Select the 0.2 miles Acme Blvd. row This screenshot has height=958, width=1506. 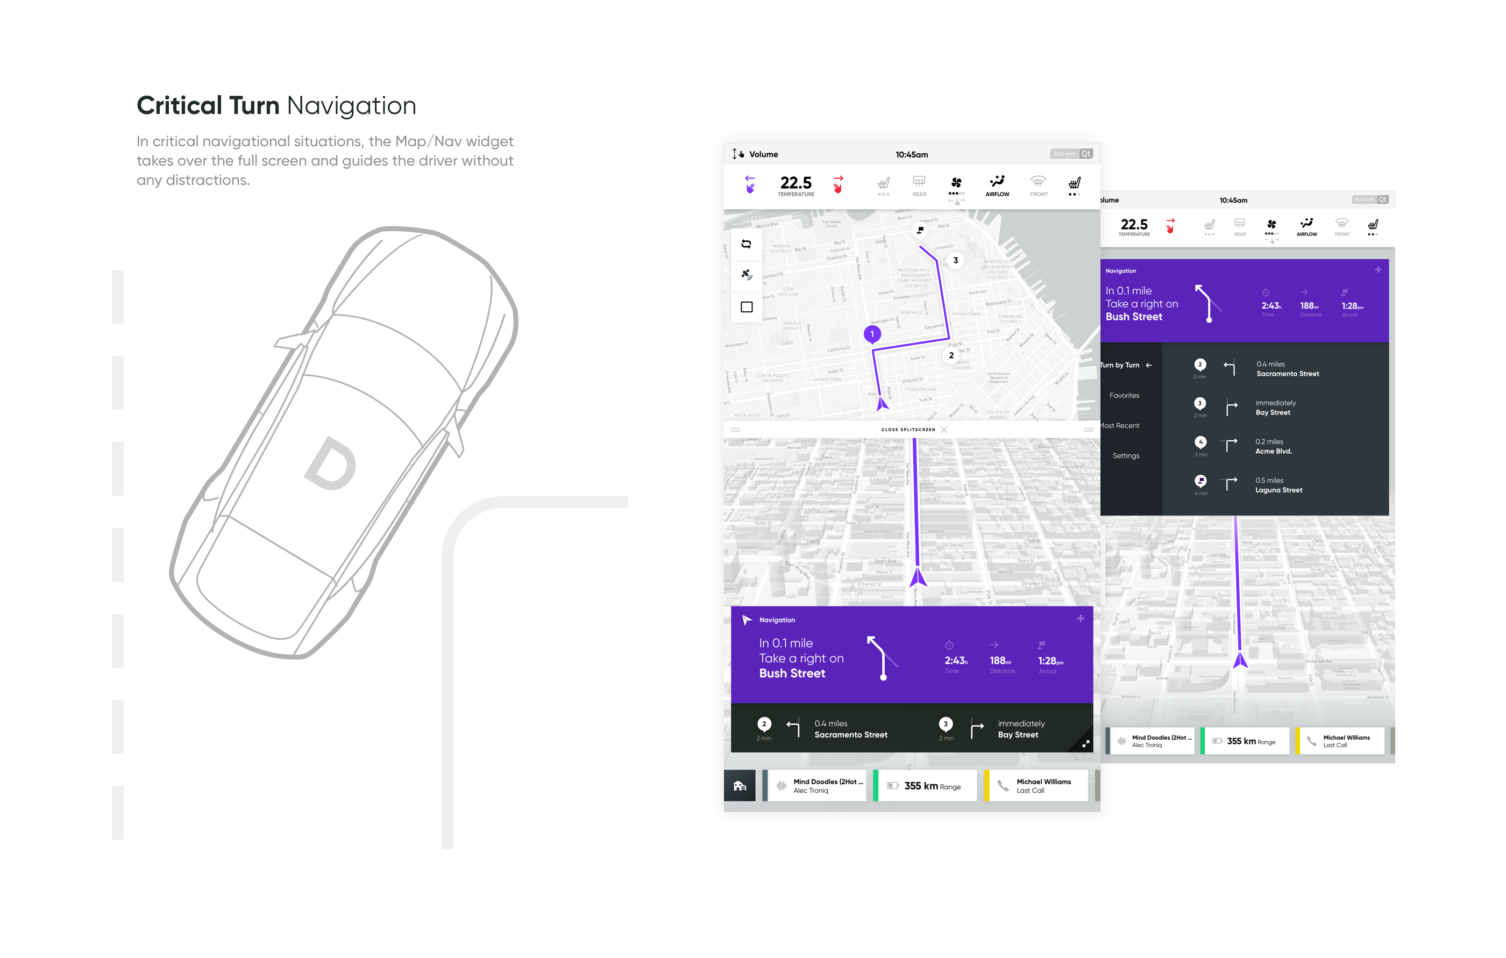(x=1275, y=447)
